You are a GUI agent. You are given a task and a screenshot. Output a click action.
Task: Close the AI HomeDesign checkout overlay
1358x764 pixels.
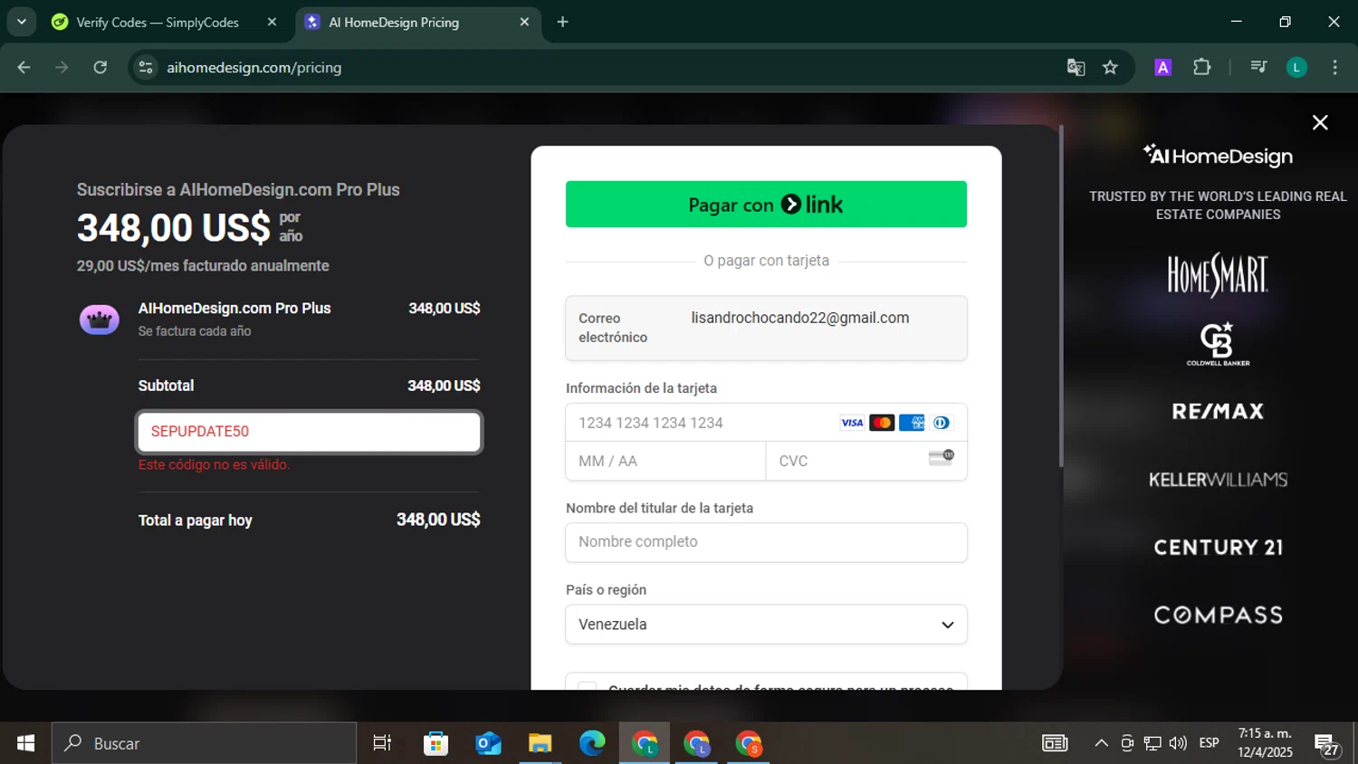pos(1320,122)
